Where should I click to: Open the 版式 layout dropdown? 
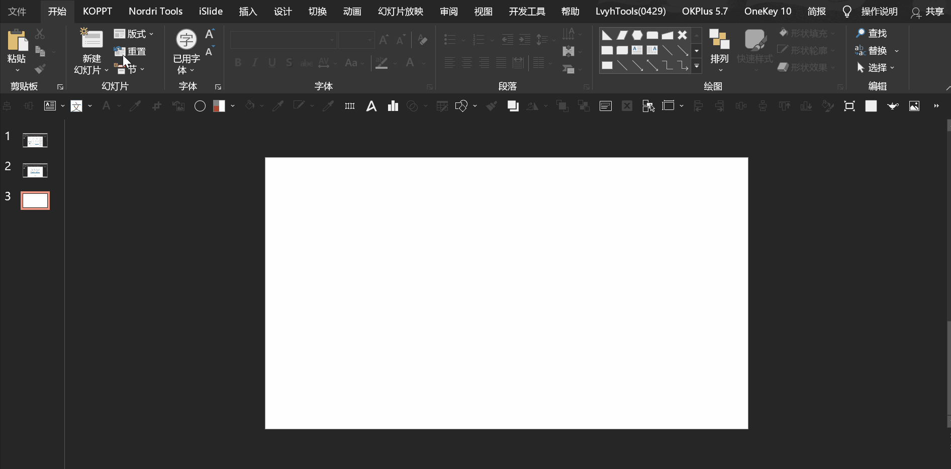point(134,34)
